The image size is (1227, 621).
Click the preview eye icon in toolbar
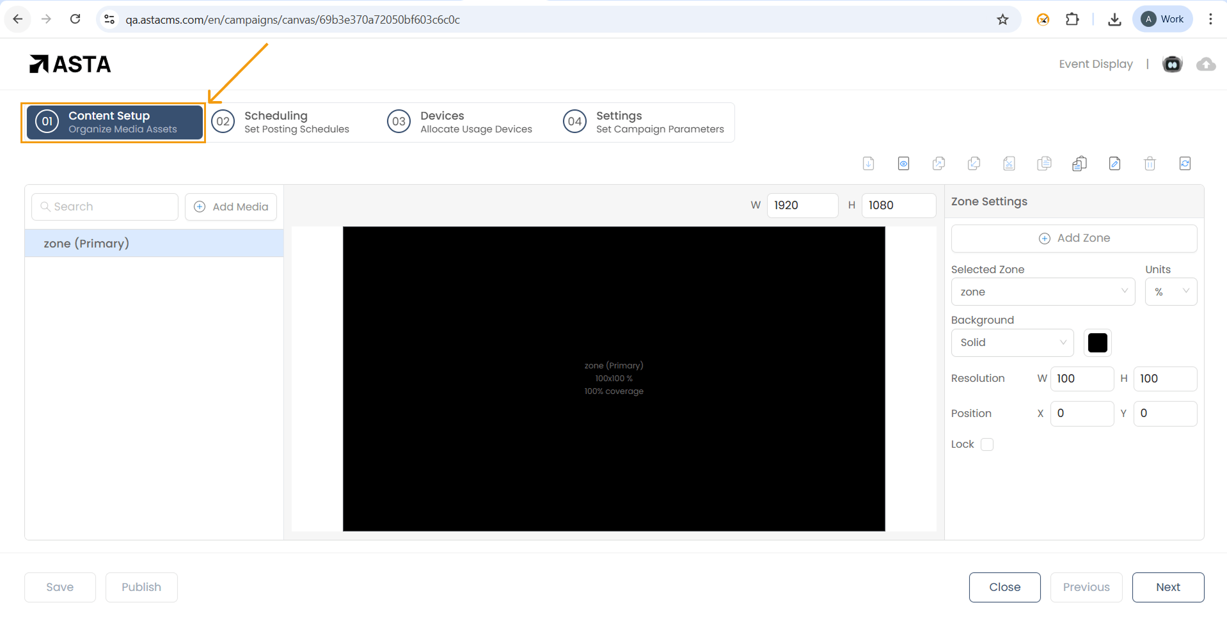[903, 164]
